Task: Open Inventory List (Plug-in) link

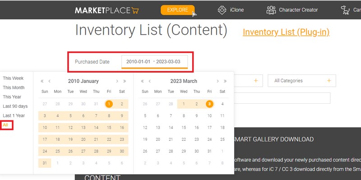Action: tap(286, 32)
